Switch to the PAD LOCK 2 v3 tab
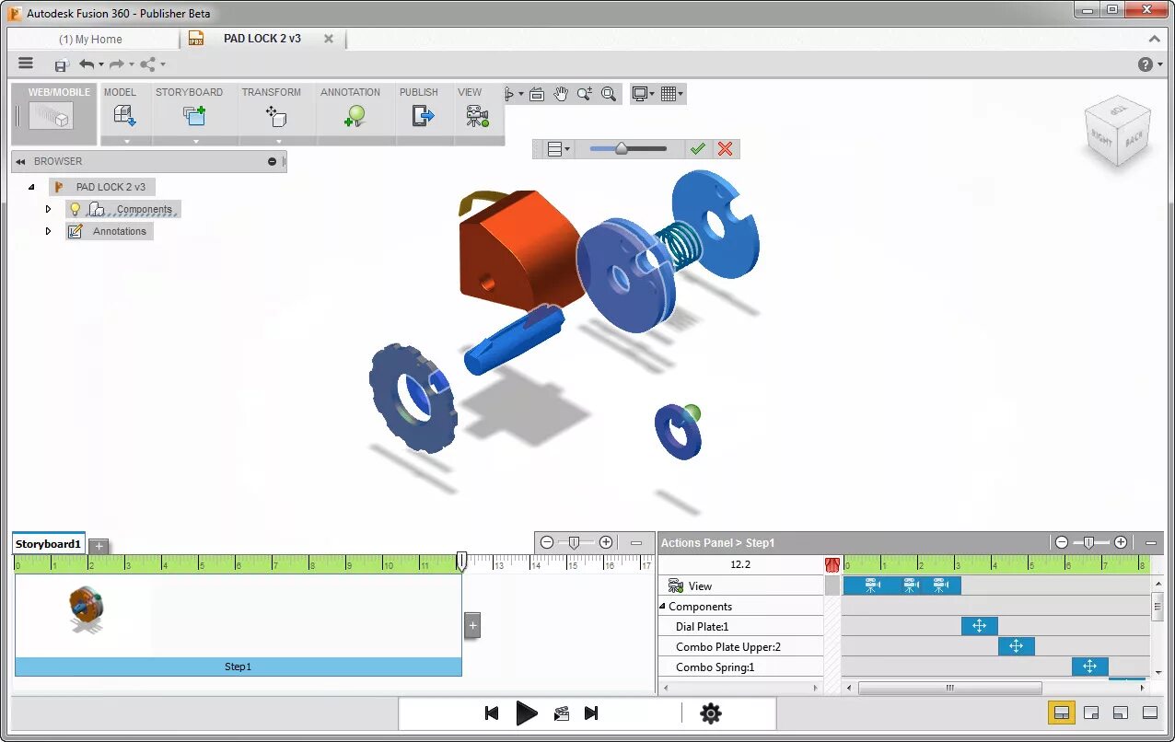Viewport: 1175px width, 742px height. 262,39
